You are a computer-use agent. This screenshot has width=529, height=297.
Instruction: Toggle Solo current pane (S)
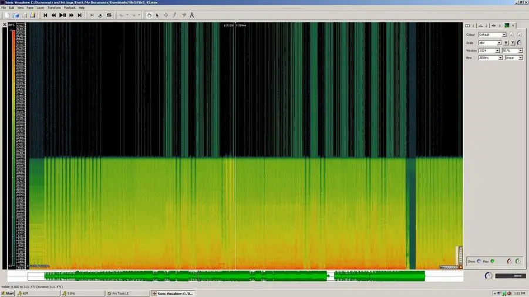(x=109, y=15)
